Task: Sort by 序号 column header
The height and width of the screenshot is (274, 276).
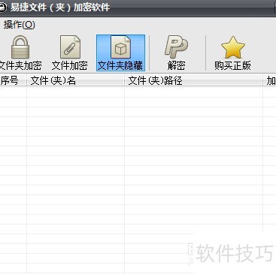Action: (x=13, y=81)
